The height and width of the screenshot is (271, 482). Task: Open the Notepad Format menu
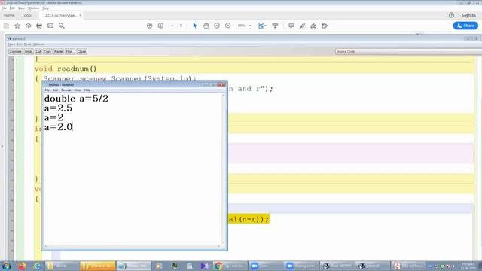pyautogui.click(x=66, y=90)
